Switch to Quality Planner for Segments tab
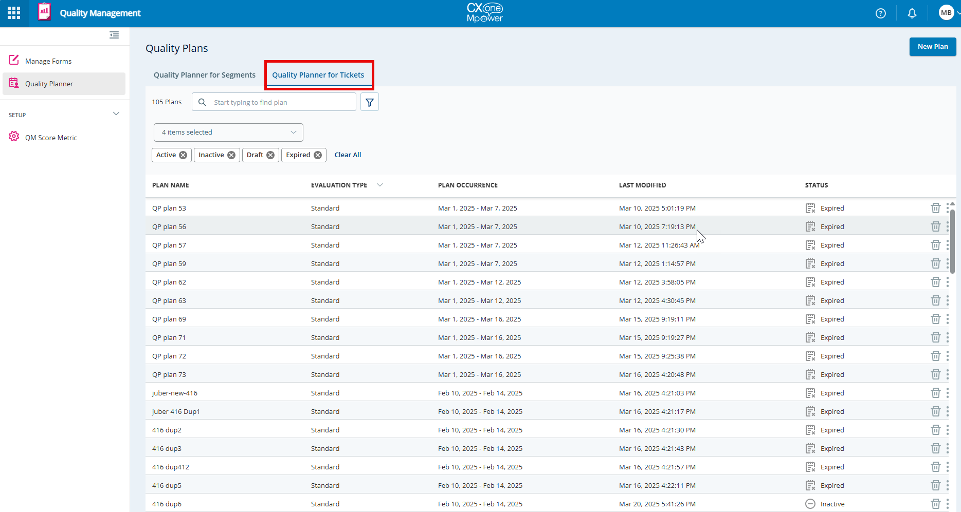The image size is (961, 512). coord(204,75)
